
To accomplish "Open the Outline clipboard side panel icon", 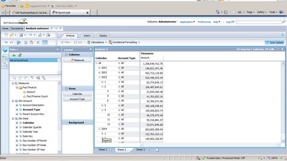I will [x=5, y=66].
